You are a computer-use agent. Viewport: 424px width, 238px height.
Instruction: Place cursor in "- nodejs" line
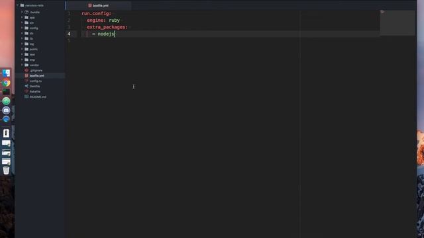point(103,34)
